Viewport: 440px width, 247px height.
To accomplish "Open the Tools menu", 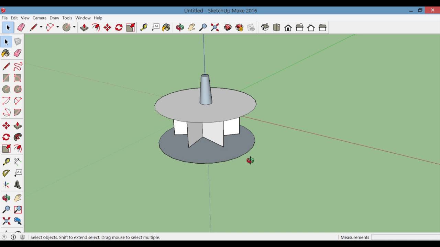I will [x=67, y=18].
